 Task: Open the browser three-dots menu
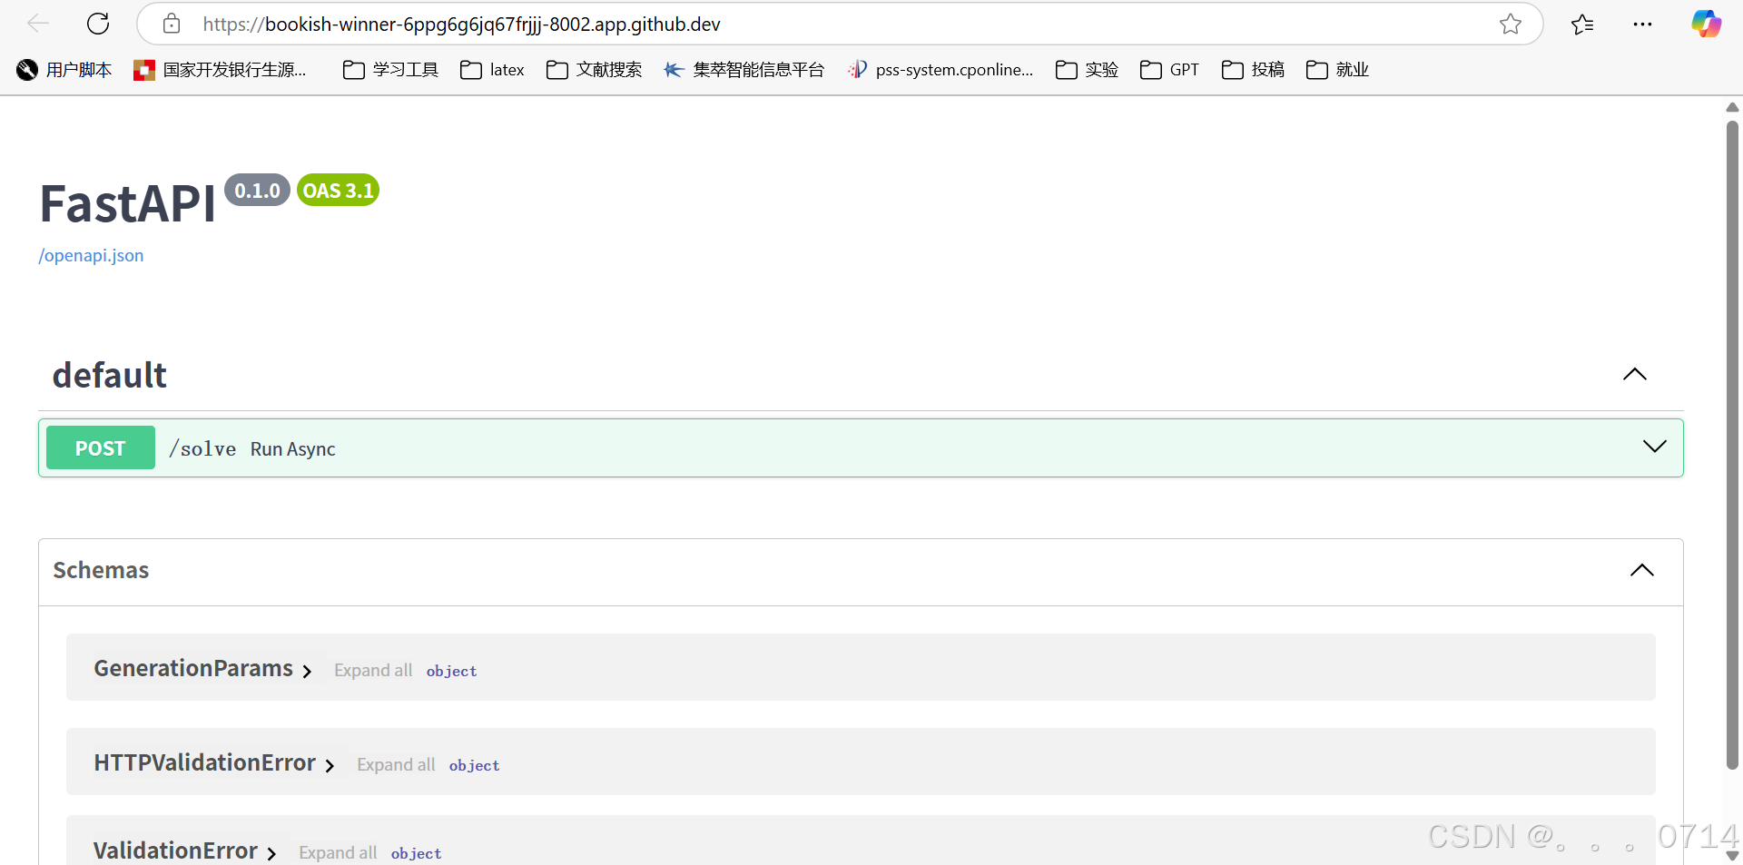point(1642,24)
